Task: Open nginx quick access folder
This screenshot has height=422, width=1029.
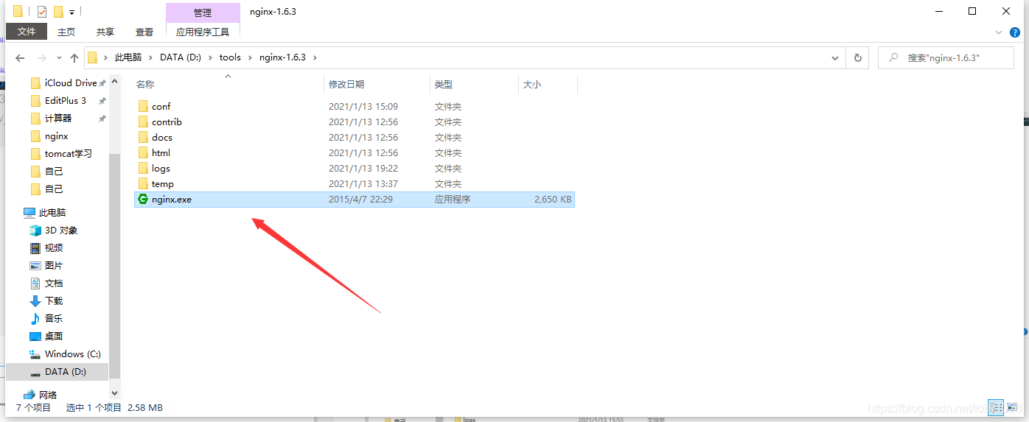Action: (x=49, y=136)
